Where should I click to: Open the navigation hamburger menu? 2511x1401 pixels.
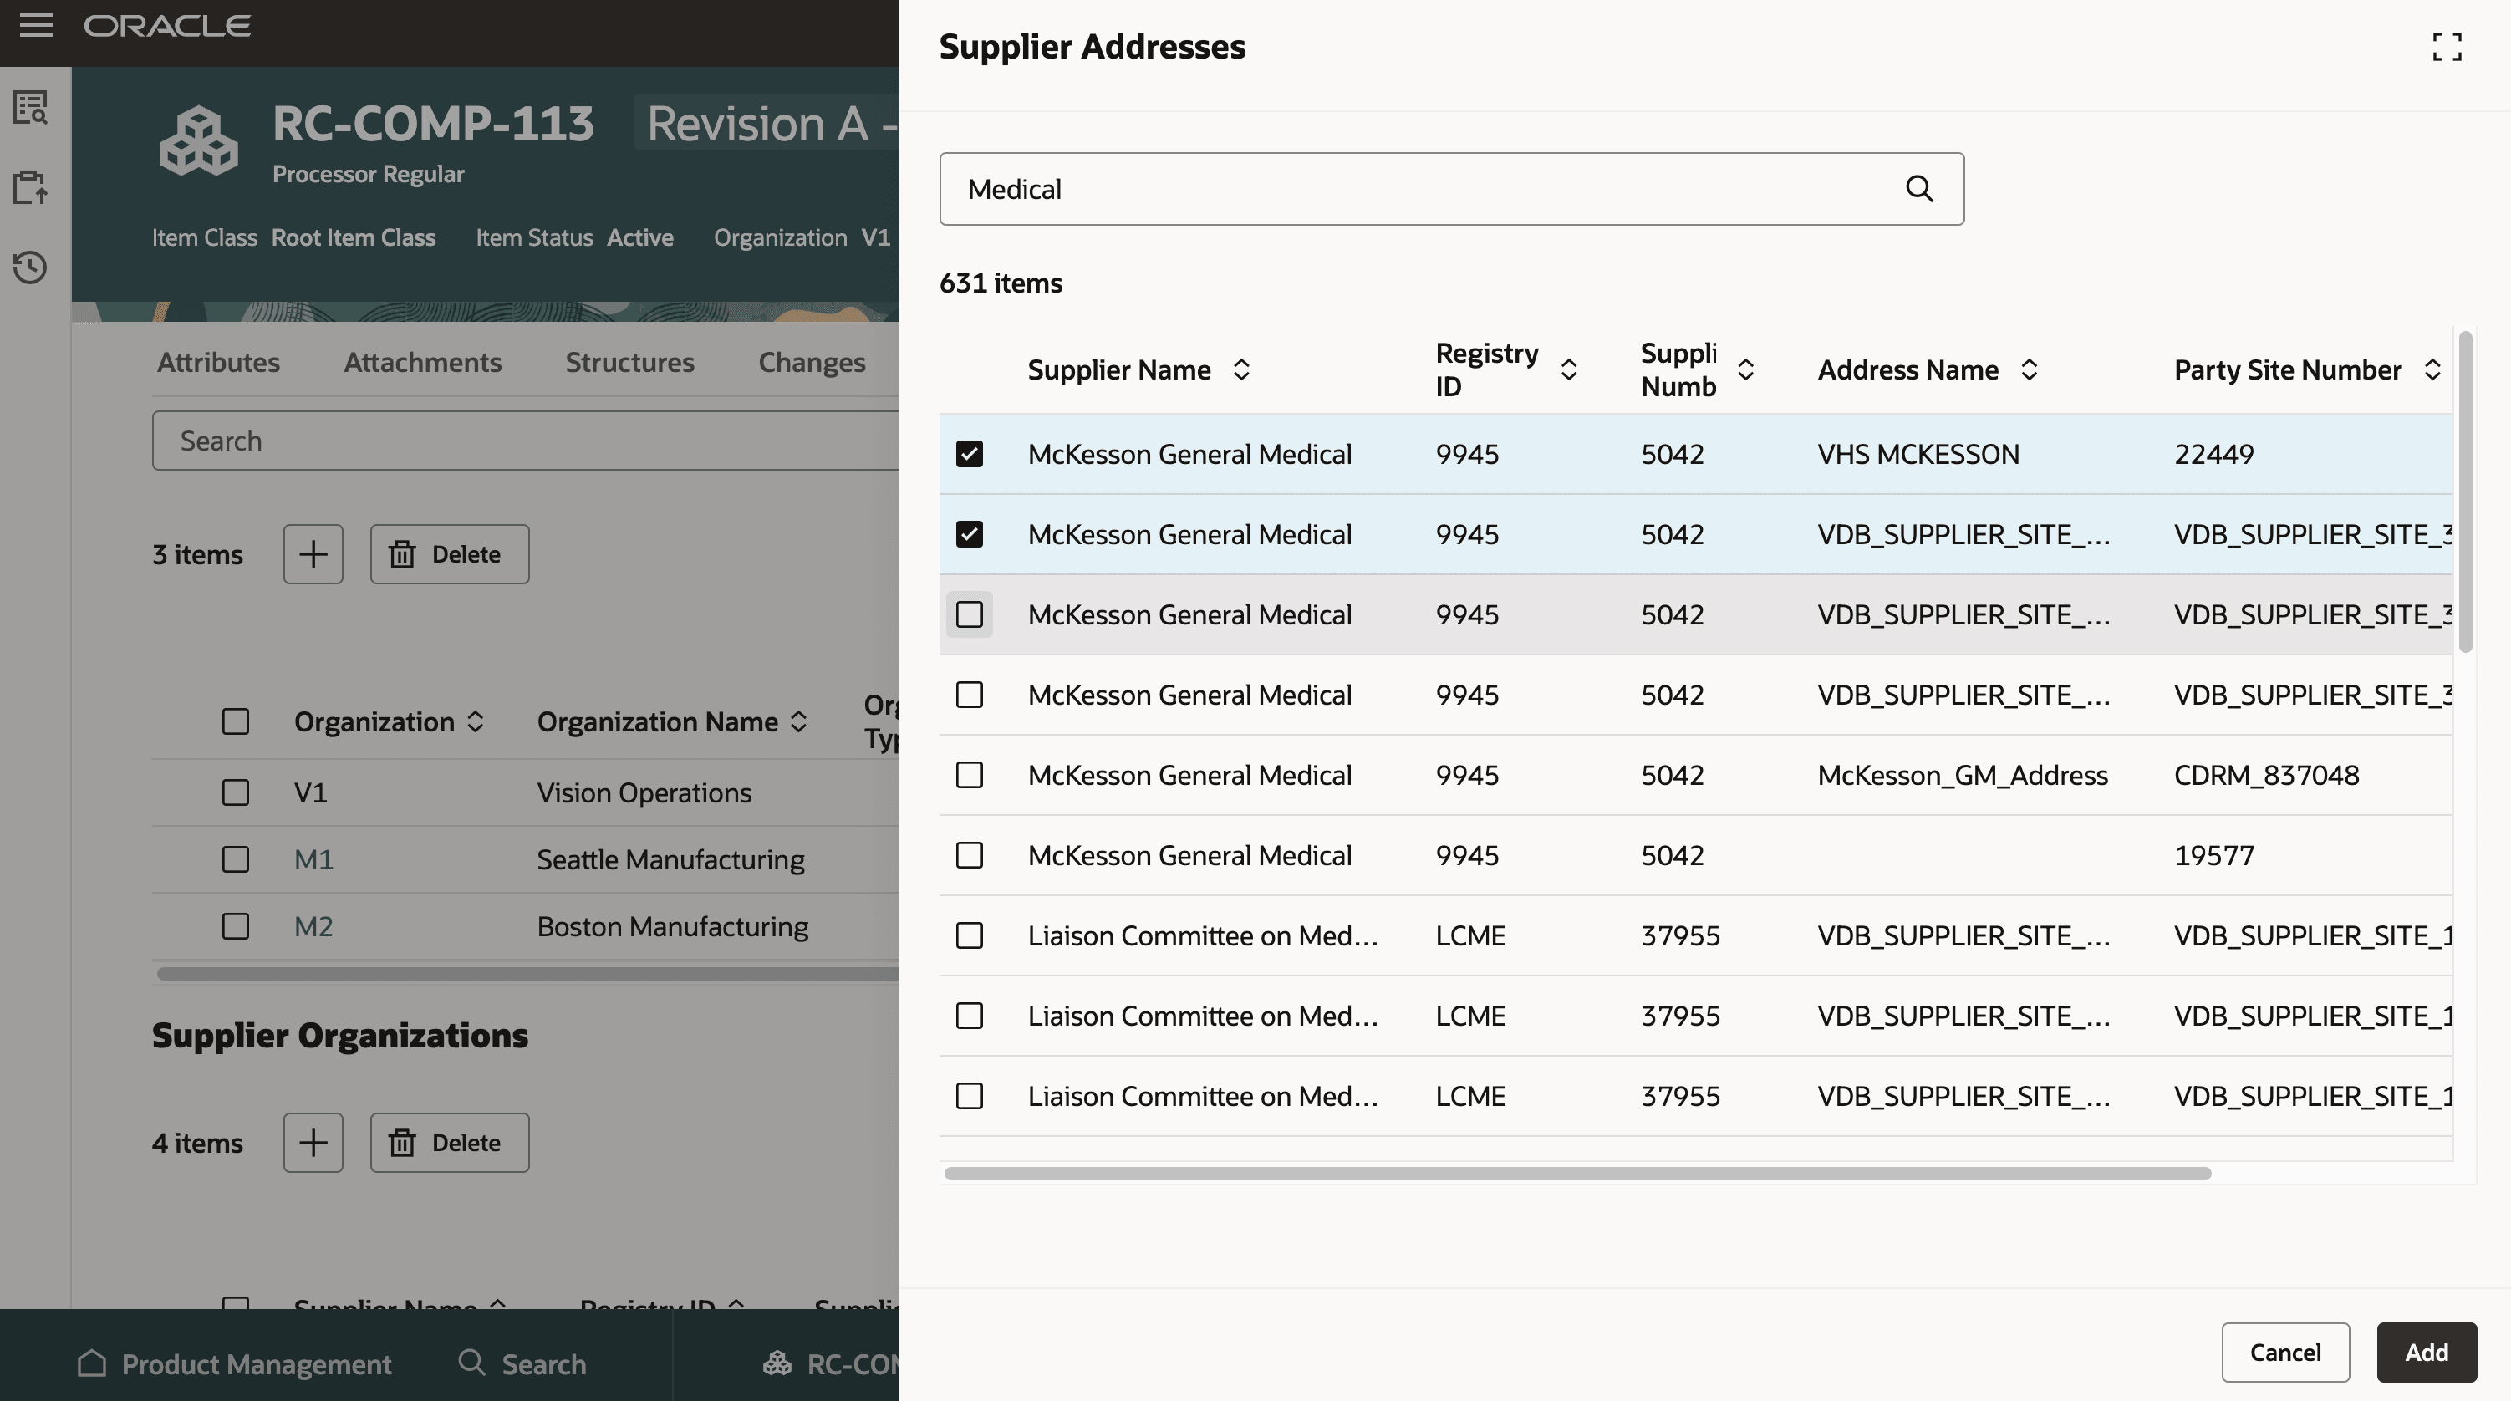[37, 25]
